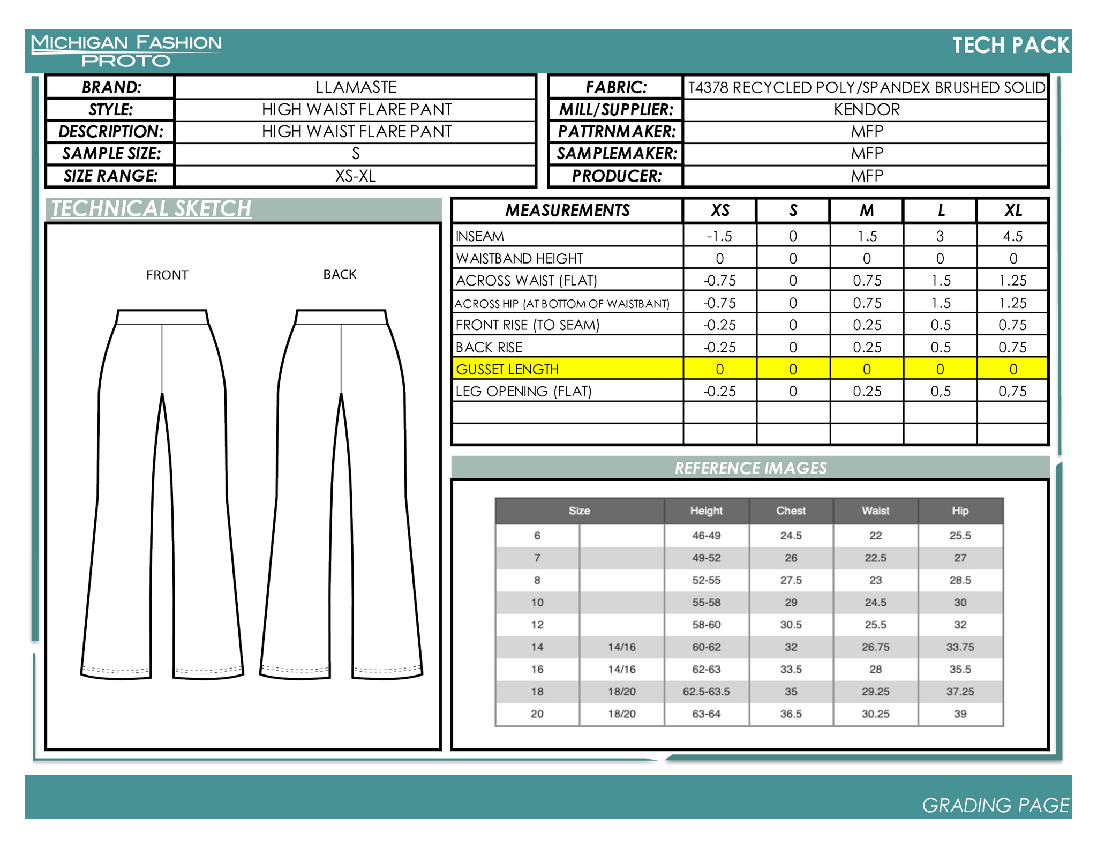Click the TECH PACK title text
This screenshot has height=848, width=1097.
click(x=1010, y=46)
